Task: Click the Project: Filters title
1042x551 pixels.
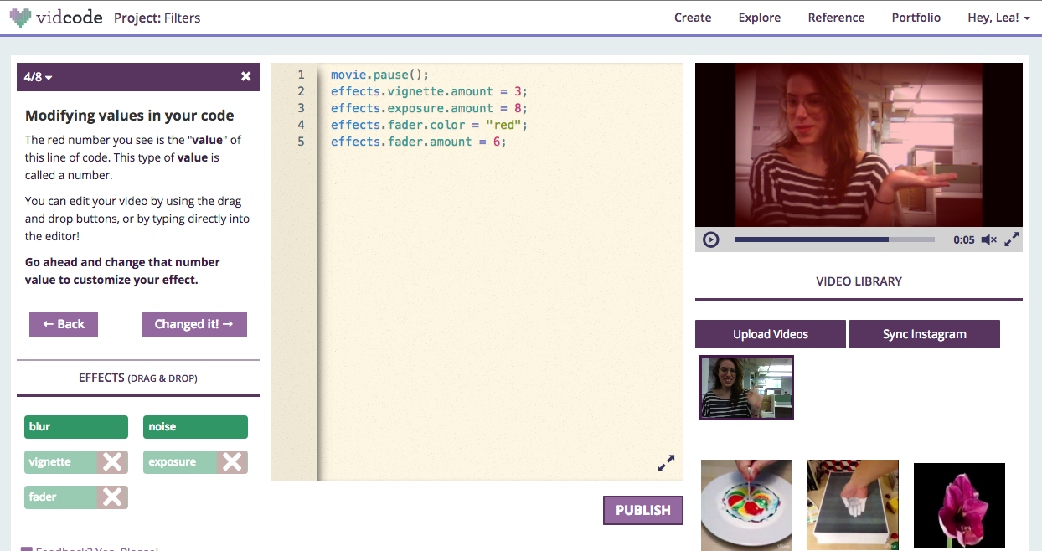Action: point(157,18)
